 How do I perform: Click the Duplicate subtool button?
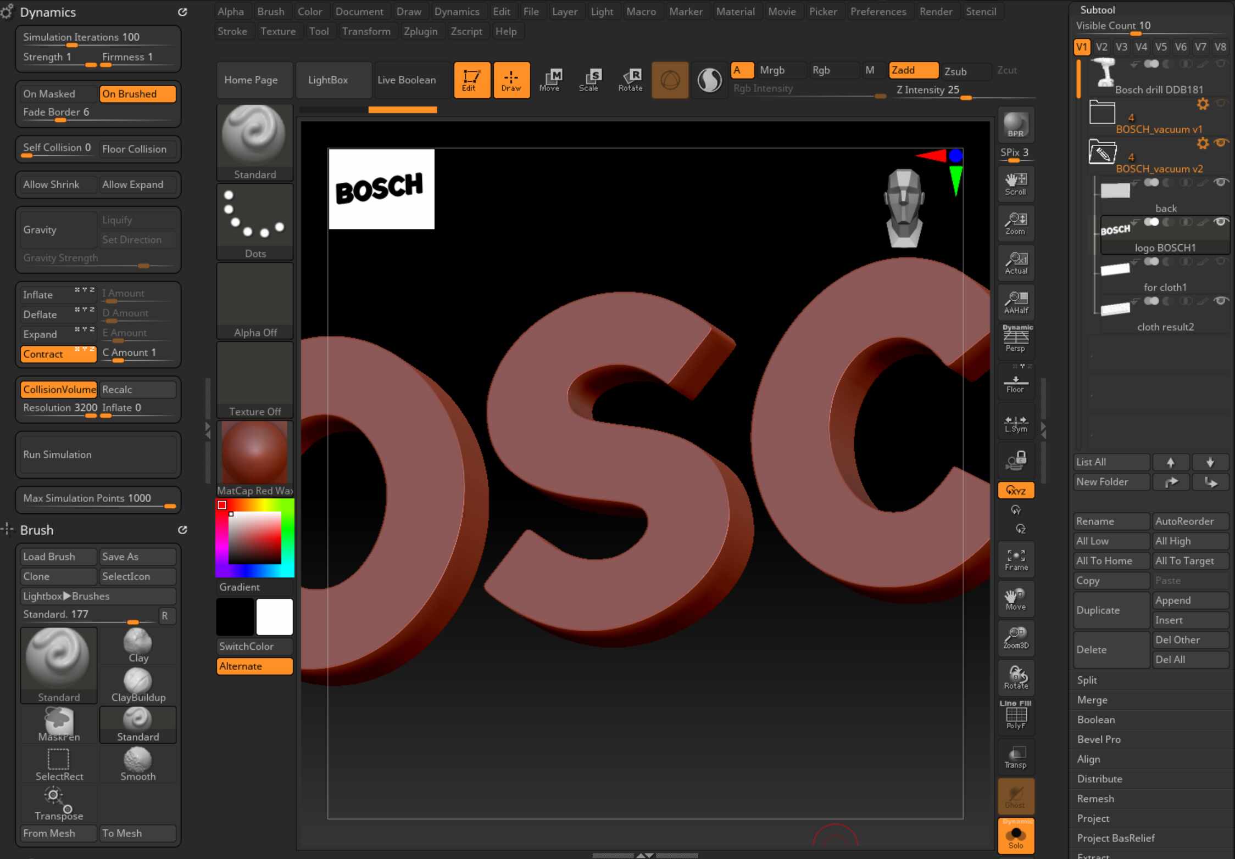(x=1111, y=610)
